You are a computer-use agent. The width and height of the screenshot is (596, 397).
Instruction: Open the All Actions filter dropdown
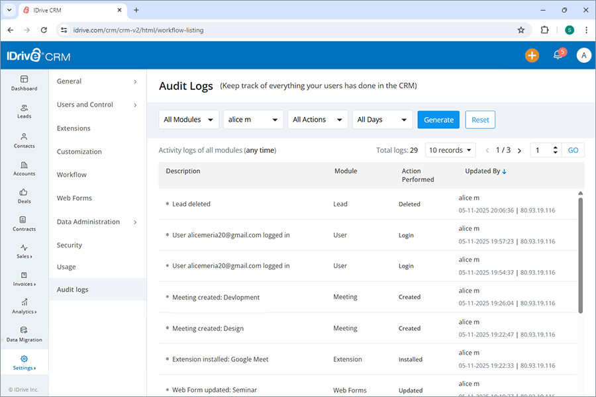click(x=319, y=119)
